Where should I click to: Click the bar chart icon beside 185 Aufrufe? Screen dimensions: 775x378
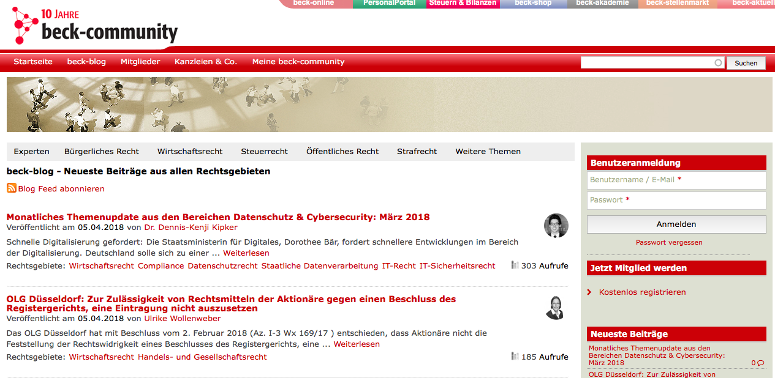[515, 357]
